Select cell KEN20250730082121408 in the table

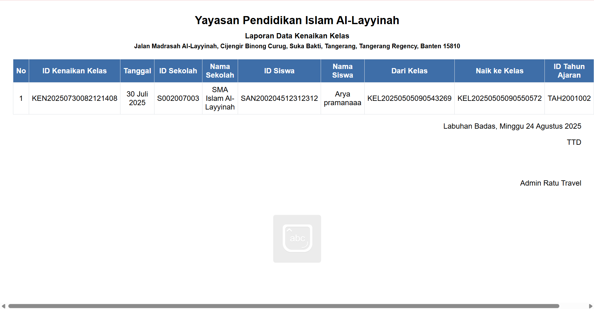pos(74,98)
